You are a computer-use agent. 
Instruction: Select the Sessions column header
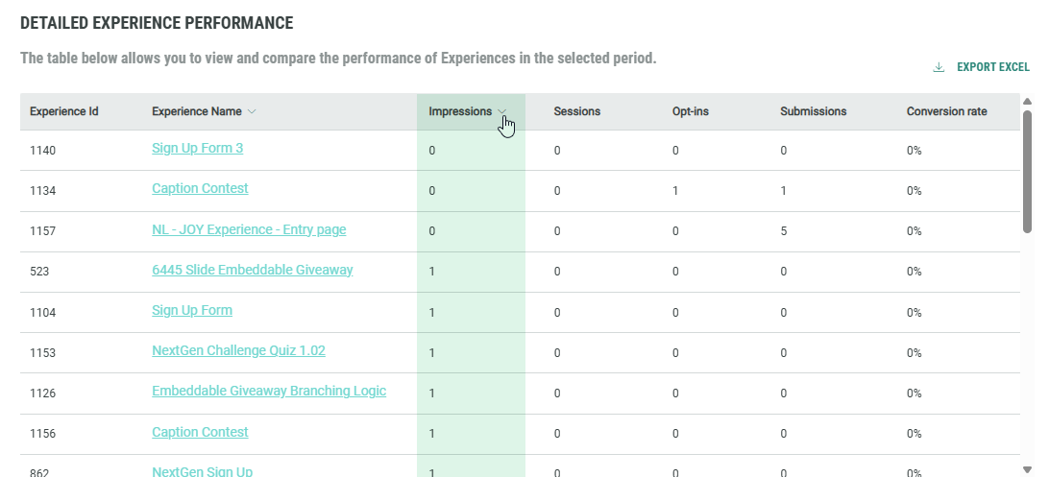coord(576,111)
